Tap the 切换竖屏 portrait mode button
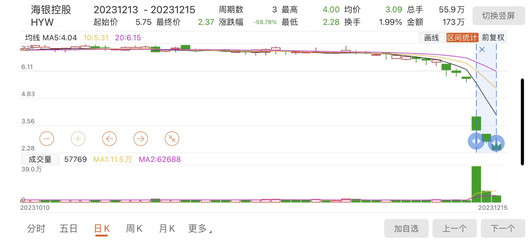 499,16
